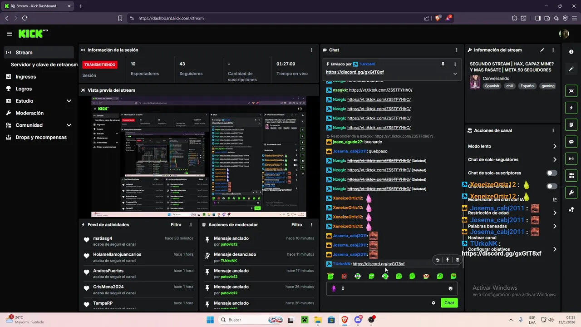The image size is (581, 327).
Task: Open Modo lento settings arrow
Action: click(x=555, y=146)
